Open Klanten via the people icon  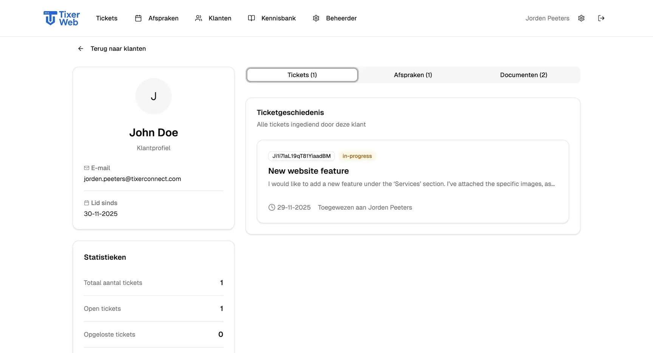198,18
